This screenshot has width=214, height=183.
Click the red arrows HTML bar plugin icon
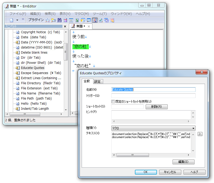(x=65, y=20)
